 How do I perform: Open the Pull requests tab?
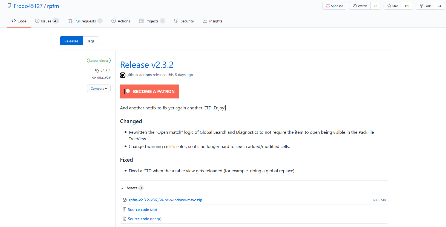coord(85,21)
